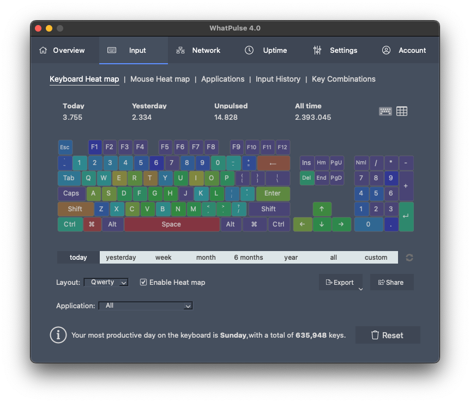Screen dimensions: 470x403
Task: Select the 6 months time range
Action: [x=248, y=258]
